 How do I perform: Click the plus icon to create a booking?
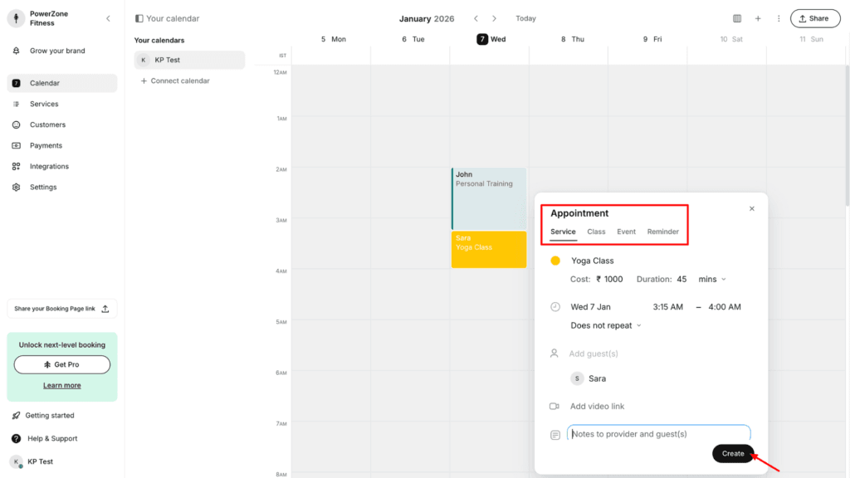[x=758, y=17]
